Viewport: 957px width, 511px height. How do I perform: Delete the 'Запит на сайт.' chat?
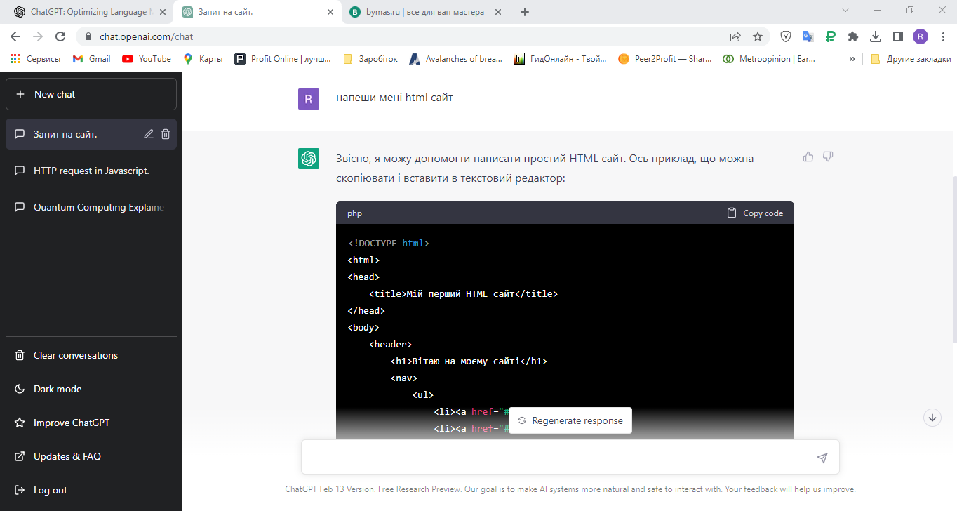(x=166, y=134)
